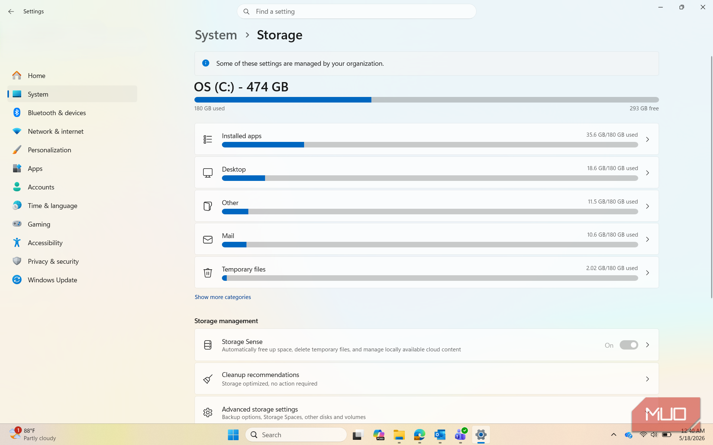Turn off the Storage Sense toggle
This screenshot has width=713, height=445.
pyautogui.click(x=629, y=345)
